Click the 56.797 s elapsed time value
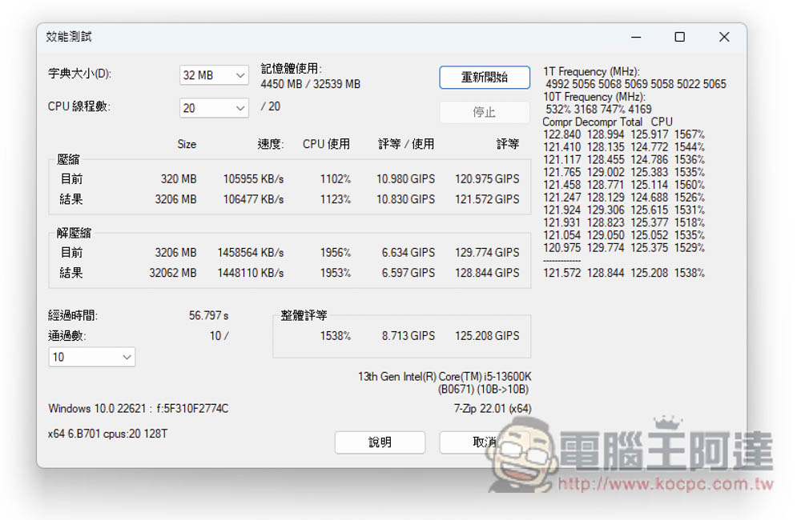The height and width of the screenshot is (520, 801). (208, 316)
